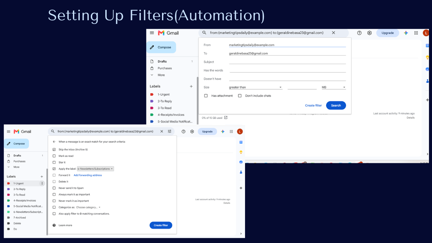This screenshot has height=243, width=432.
Task: Check the Mark as read option
Action: [54, 156]
